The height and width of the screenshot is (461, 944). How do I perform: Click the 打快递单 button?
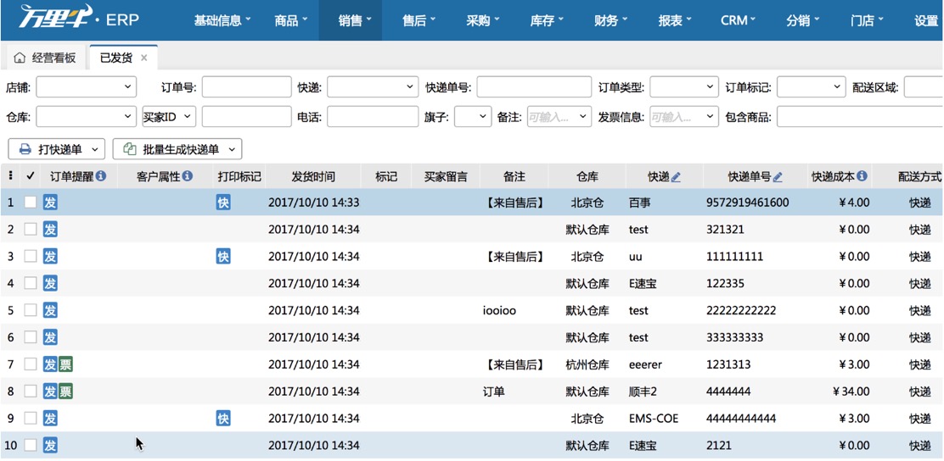(57, 149)
